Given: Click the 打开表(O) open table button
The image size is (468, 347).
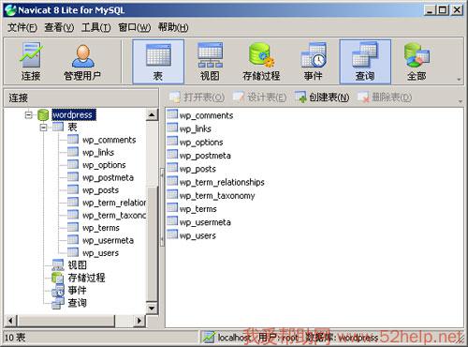Looking at the screenshot, I should (x=197, y=98).
